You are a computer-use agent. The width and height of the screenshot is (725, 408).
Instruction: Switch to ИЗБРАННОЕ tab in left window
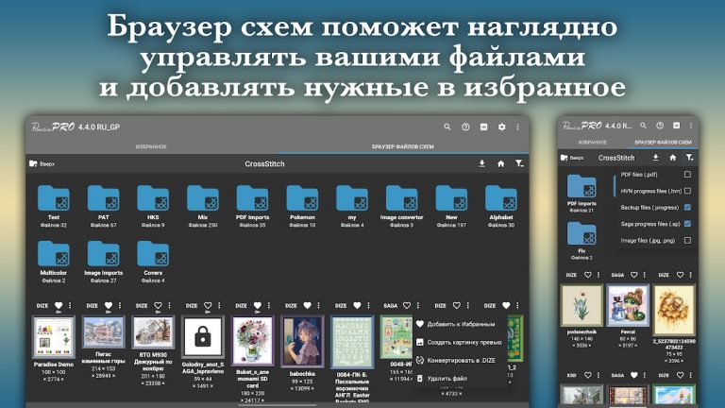151,146
